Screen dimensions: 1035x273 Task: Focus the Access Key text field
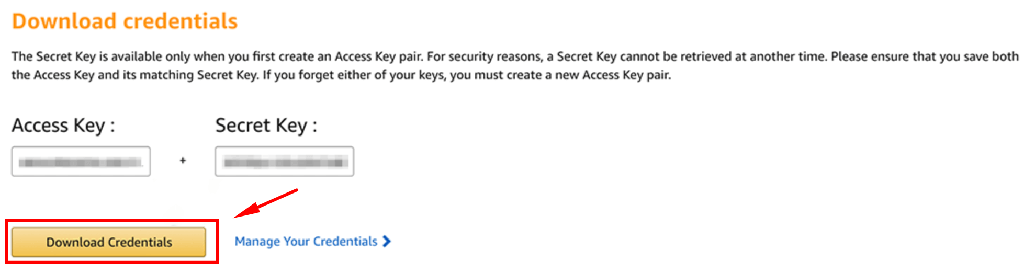[81, 162]
